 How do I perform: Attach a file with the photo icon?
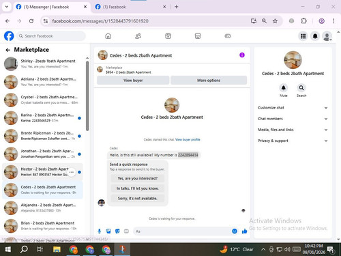[x=108, y=231]
